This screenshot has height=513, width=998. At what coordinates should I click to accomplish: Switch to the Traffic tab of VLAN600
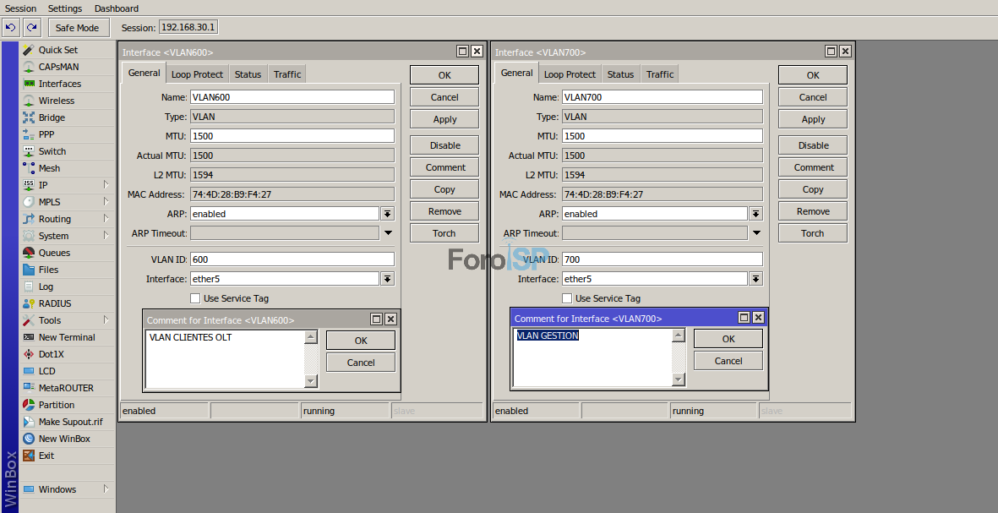click(x=286, y=74)
